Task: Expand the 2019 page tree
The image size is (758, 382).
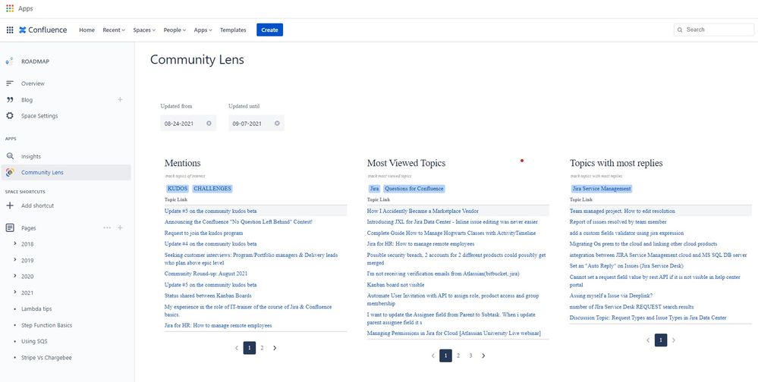Action: (x=15, y=260)
